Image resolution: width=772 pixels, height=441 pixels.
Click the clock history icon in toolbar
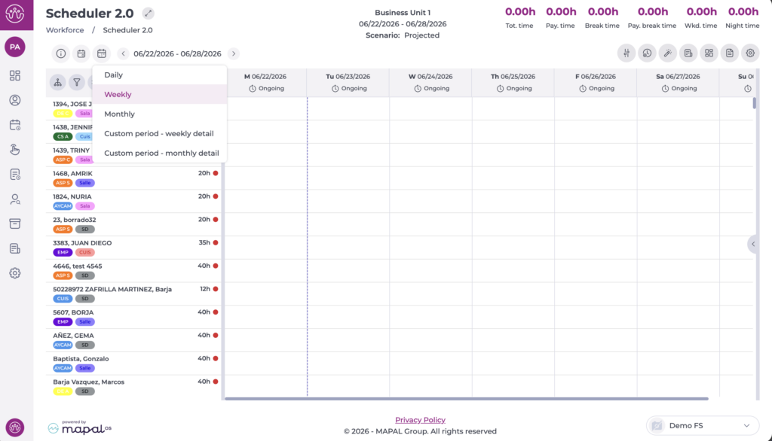(647, 53)
